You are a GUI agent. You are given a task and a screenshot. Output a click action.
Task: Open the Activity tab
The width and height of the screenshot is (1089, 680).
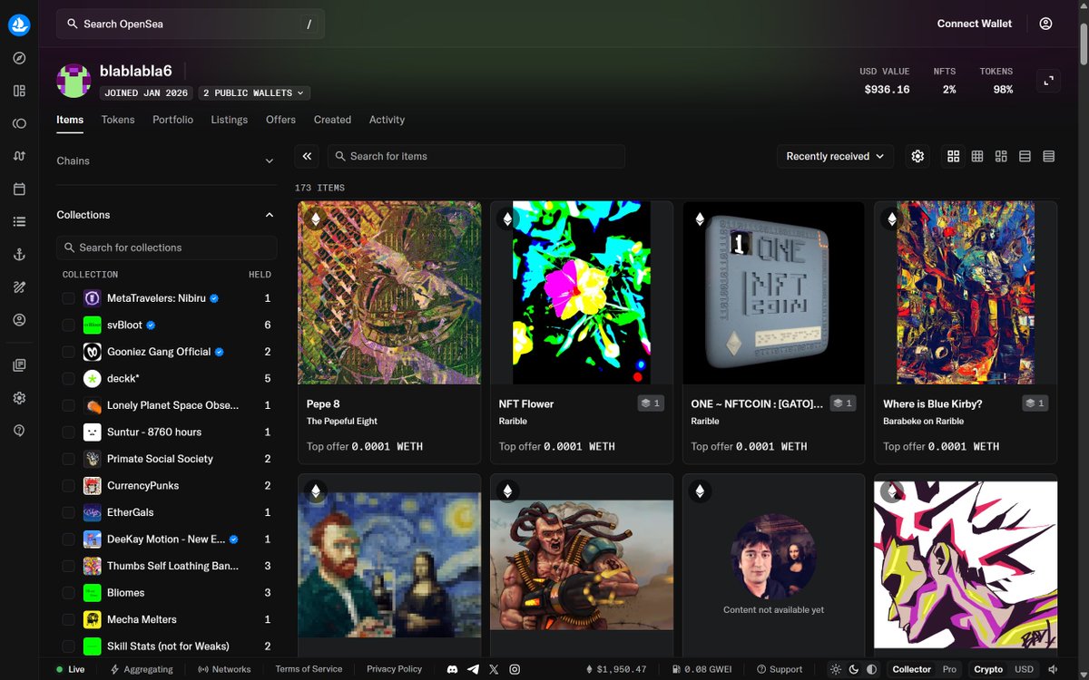pyautogui.click(x=387, y=120)
